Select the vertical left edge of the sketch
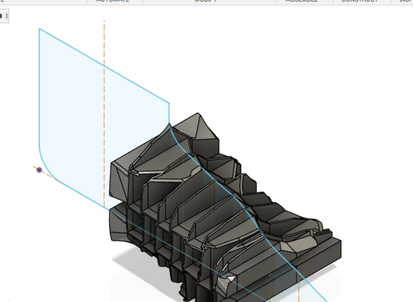The height and width of the screenshot is (302, 413). click(39, 98)
